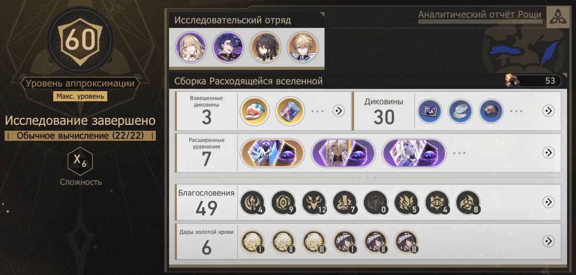The image size is (576, 275).
Task: Click the blessing icon with count 9
Action: point(283,202)
